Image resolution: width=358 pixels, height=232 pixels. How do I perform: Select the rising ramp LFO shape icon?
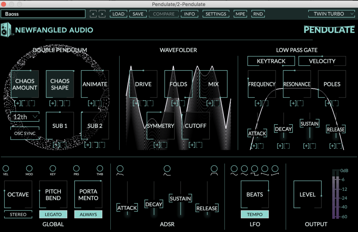click(x=275, y=171)
